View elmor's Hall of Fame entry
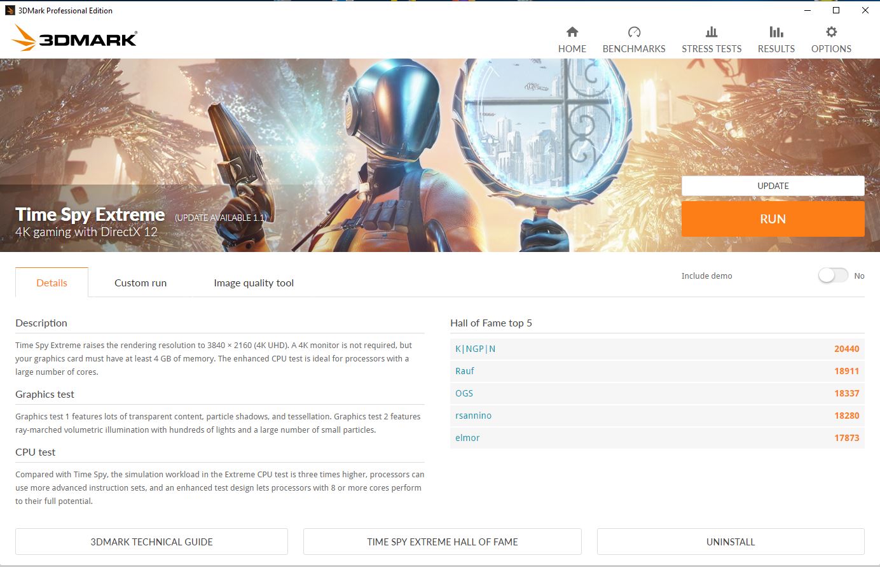Viewport: 880px width, 567px height. [467, 438]
